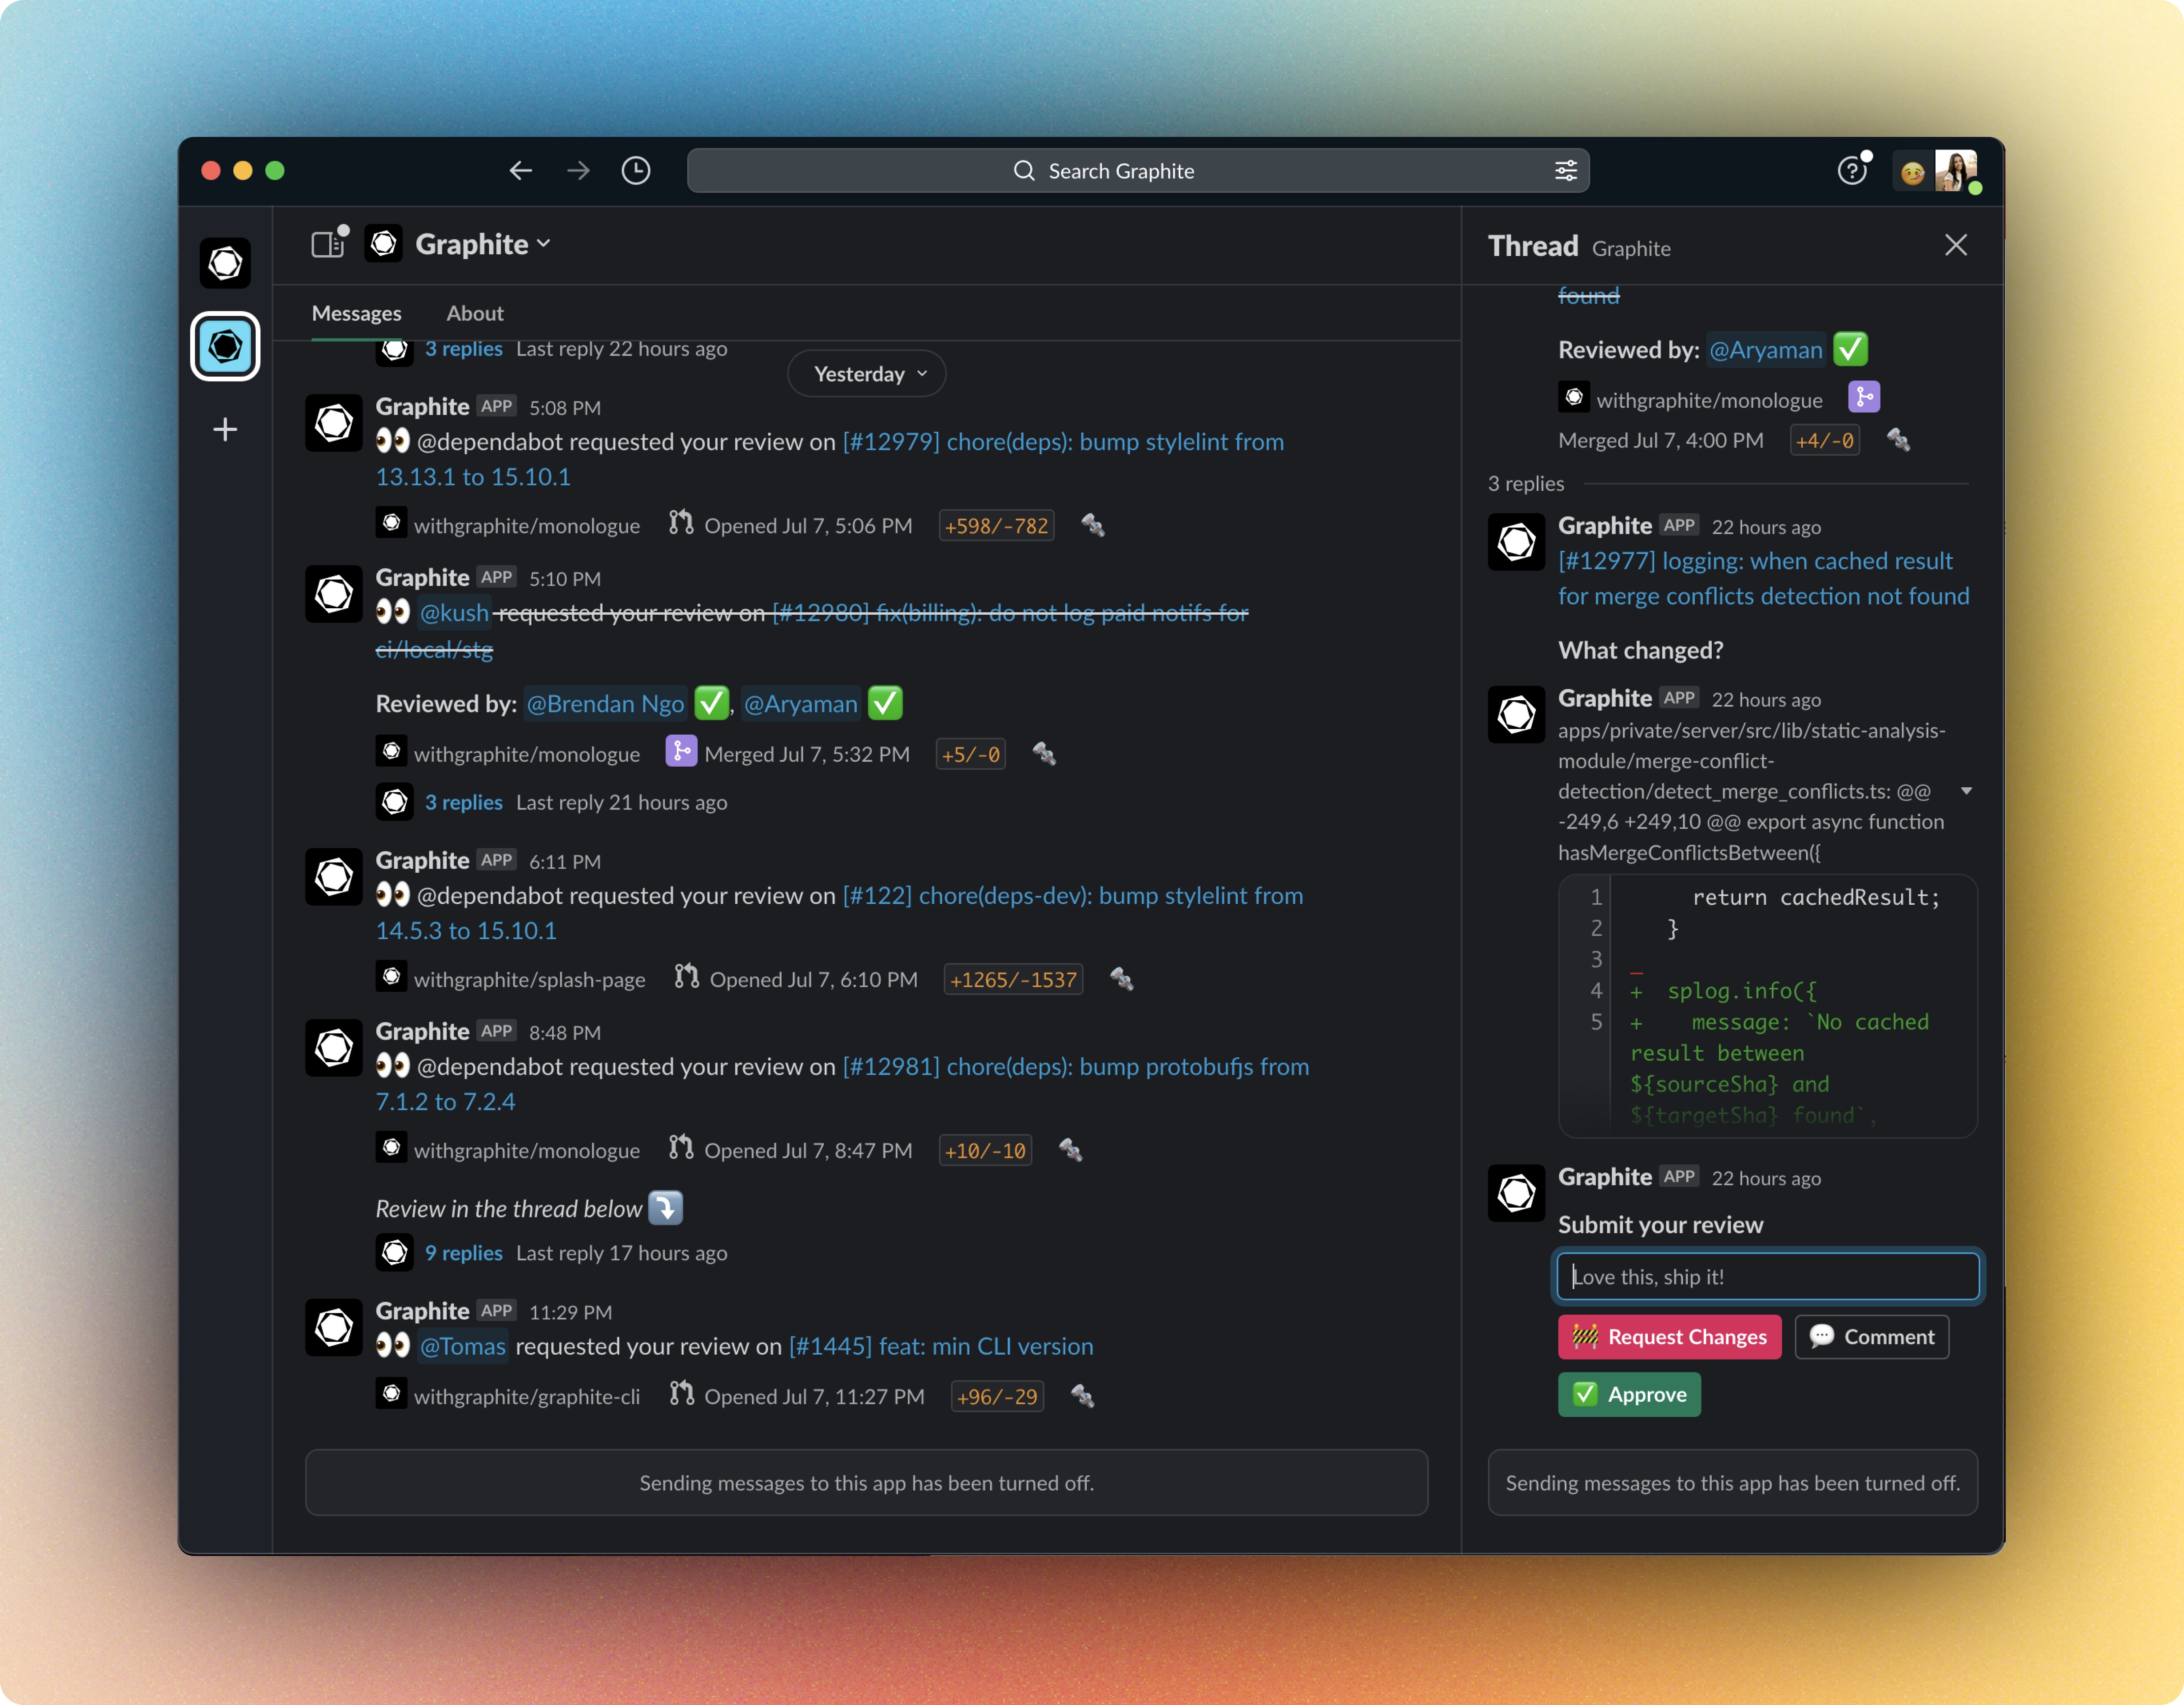Click the 11:29 PM message timestamp
2184x1705 pixels.
click(x=570, y=1312)
